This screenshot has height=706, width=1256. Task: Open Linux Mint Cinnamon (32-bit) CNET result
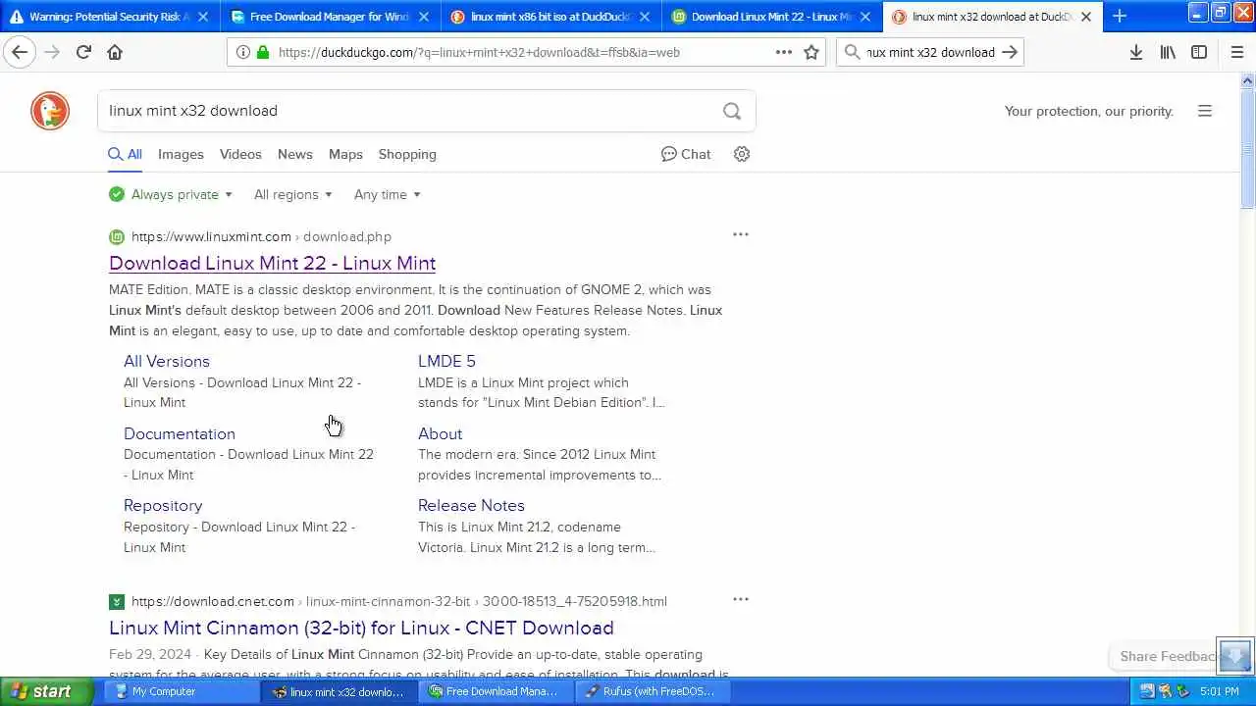pos(361,628)
